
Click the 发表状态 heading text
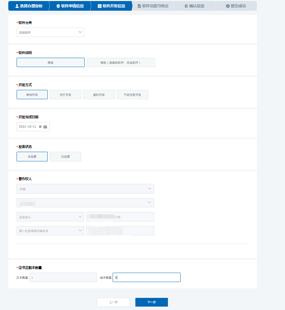tap(25, 147)
